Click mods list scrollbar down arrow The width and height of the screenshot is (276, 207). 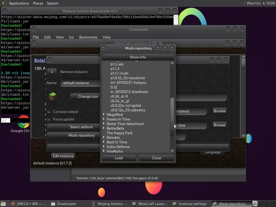click(172, 151)
